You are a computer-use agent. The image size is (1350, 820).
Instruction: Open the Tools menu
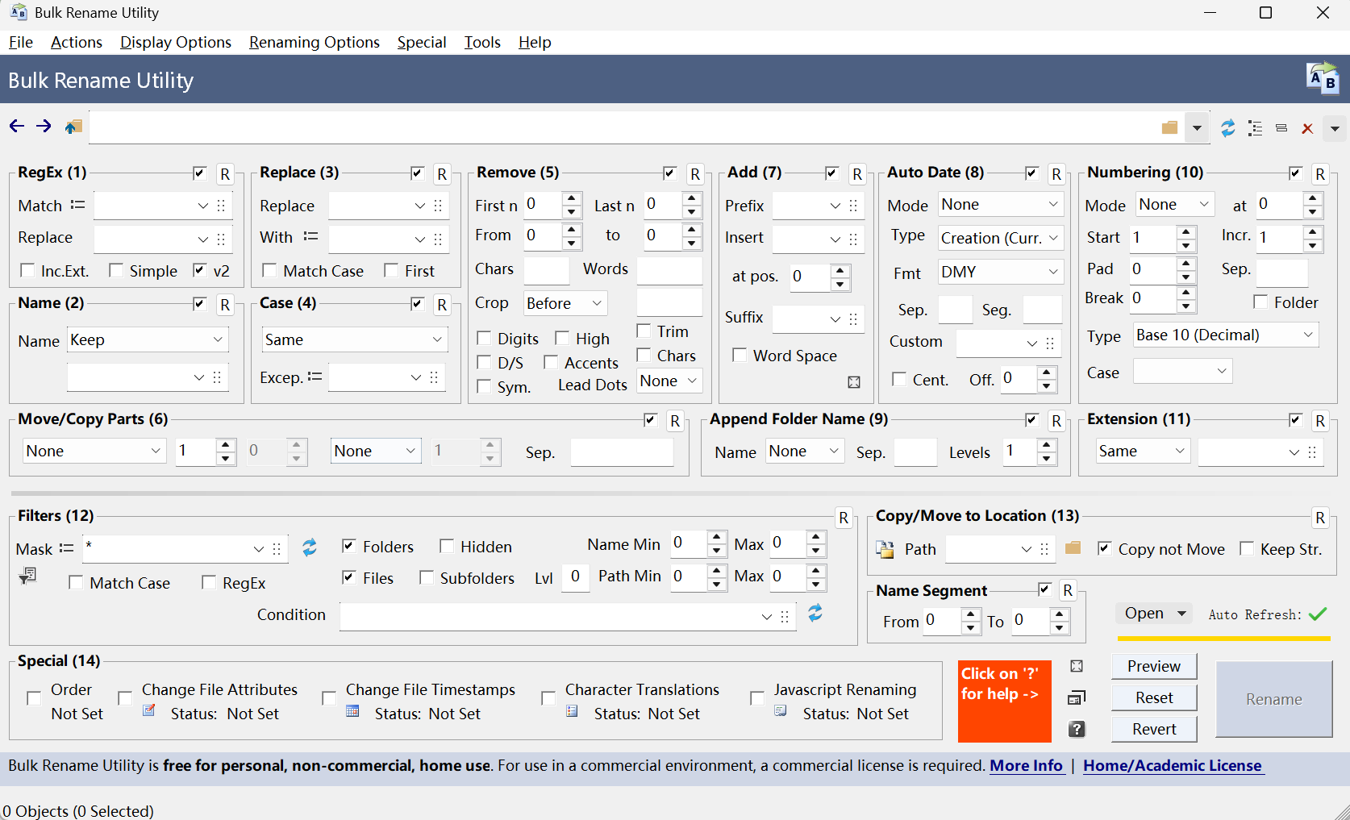tap(481, 42)
